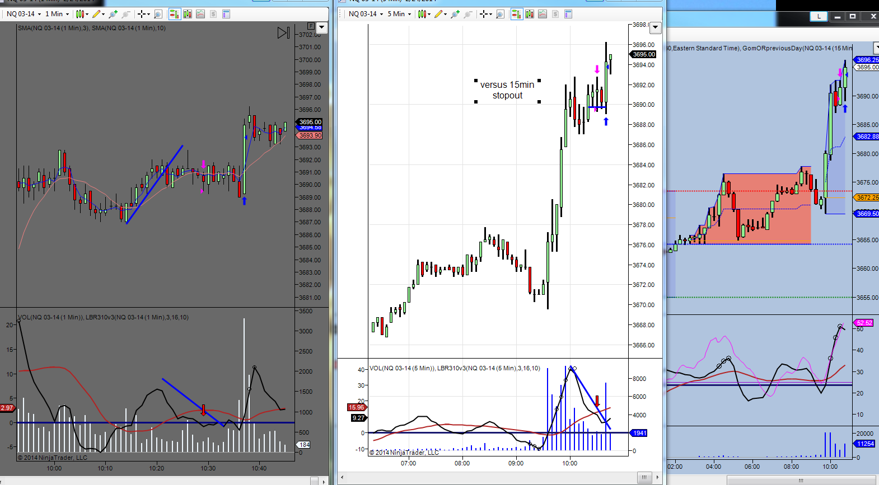This screenshot has height=485, width=879.
Task: Maximize the 15 Min chart window
Action: [x=853, y=16]
